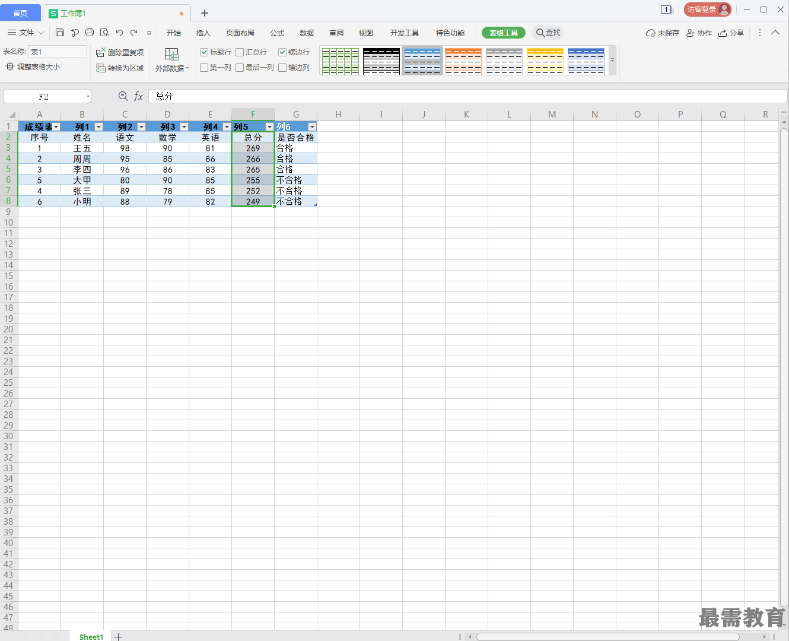Open the Special Features (特色功能) tab

(450, 33)
